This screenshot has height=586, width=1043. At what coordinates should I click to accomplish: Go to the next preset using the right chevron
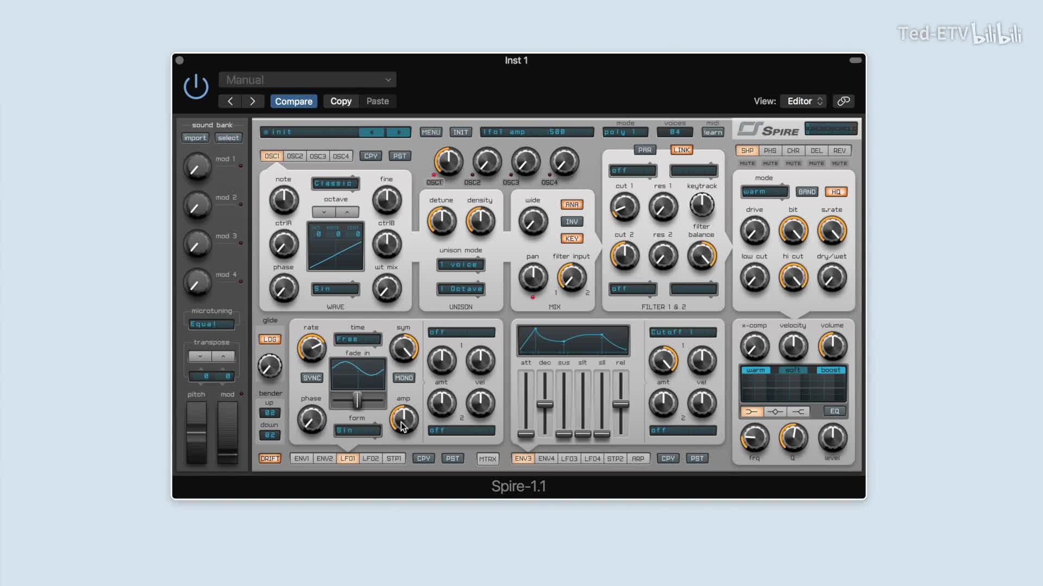click(x=253, y=101)
